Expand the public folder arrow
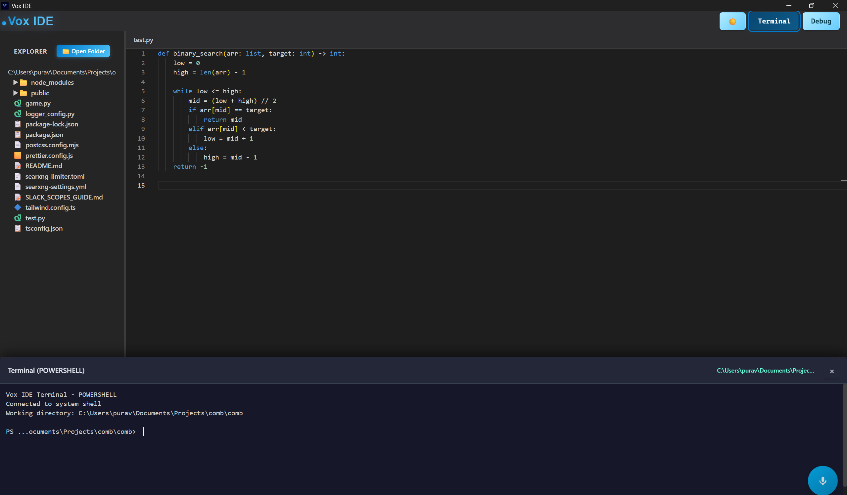 click(15, 93)
